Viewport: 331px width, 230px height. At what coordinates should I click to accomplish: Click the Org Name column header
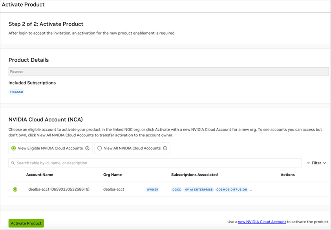click(113, 175)
